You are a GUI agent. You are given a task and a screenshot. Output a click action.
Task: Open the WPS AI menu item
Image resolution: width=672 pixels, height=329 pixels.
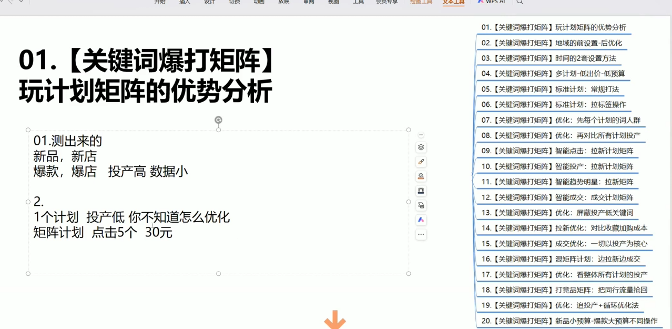point(491,2)
